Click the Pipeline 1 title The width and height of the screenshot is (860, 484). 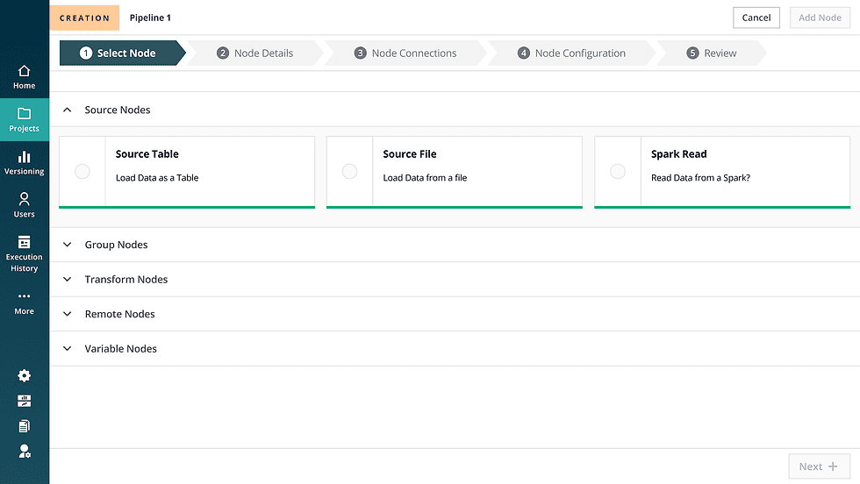[x=150, y=18]
